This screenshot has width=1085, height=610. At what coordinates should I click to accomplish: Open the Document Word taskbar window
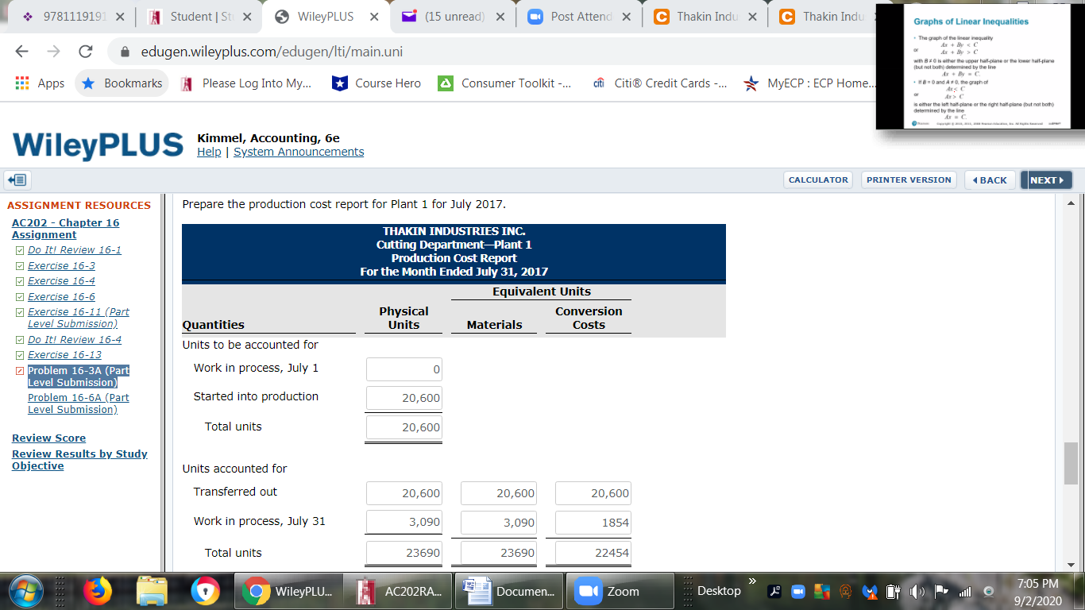point(510,591)
